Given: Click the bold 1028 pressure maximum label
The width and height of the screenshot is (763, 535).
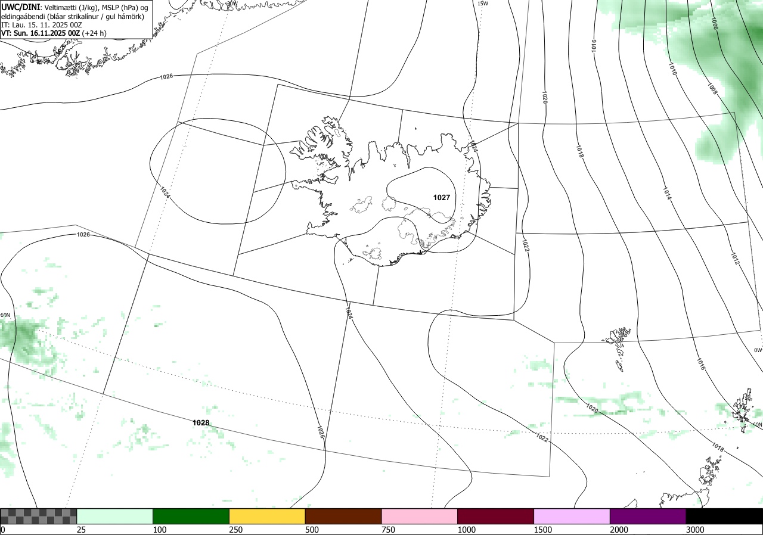Looking at the screenshot, I should [x=201, y=422].
